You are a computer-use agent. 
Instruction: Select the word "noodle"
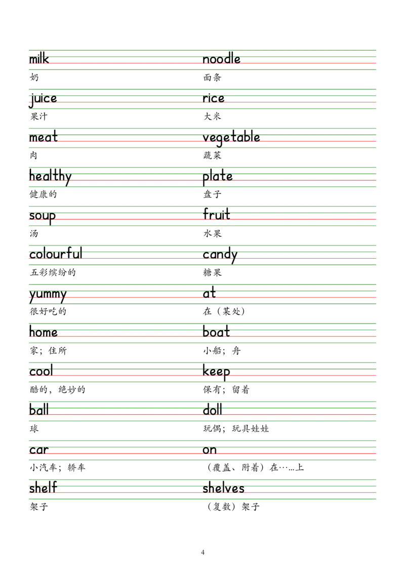click(222, 59)
